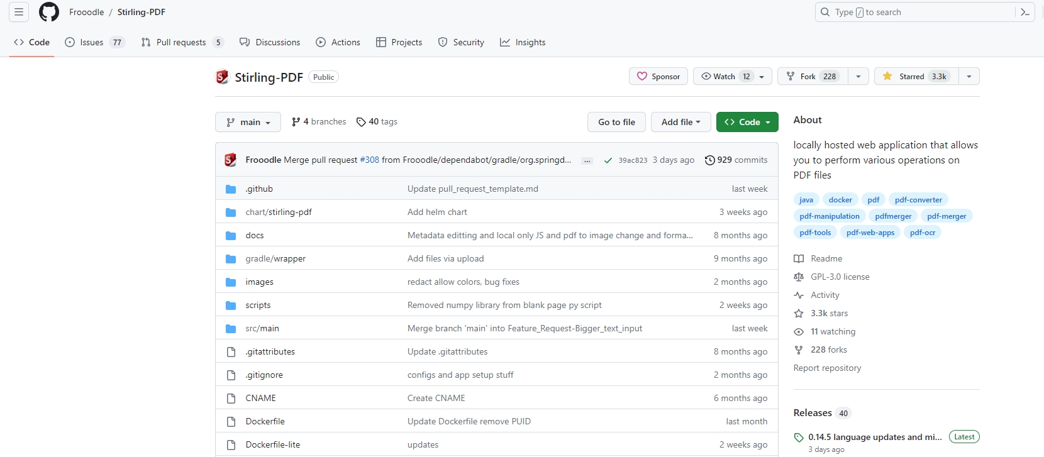Image resolution: width=1044 pixels, height=457 pixels.
Task: Open the green Code clone dropdown
Action: pos(747,122)
